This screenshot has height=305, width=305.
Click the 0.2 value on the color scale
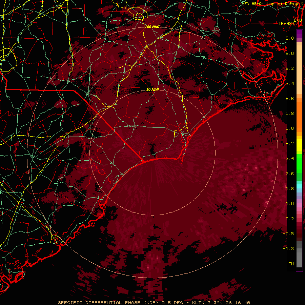point(290,219)
